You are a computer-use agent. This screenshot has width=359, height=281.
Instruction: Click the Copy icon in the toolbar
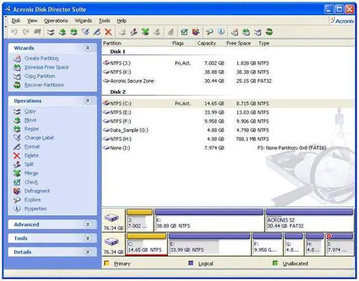click(50, 32)
